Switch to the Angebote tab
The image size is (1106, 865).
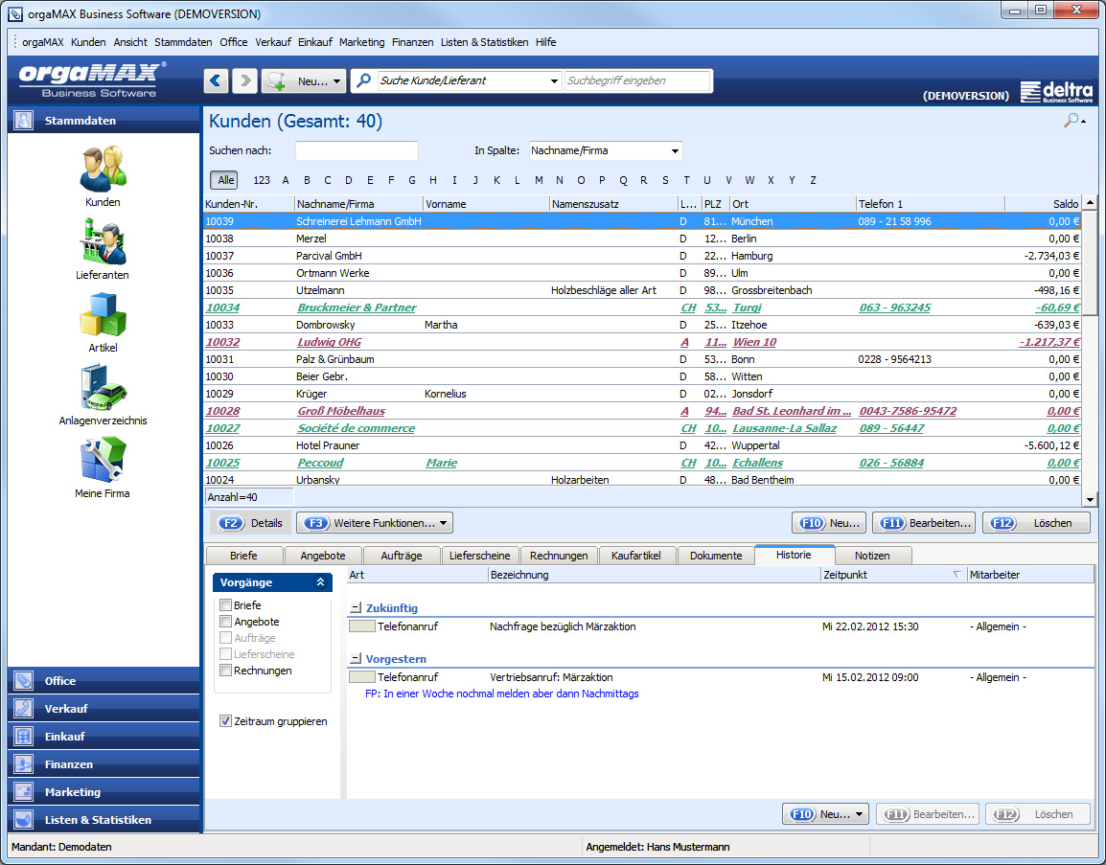(x=323, y=556)
